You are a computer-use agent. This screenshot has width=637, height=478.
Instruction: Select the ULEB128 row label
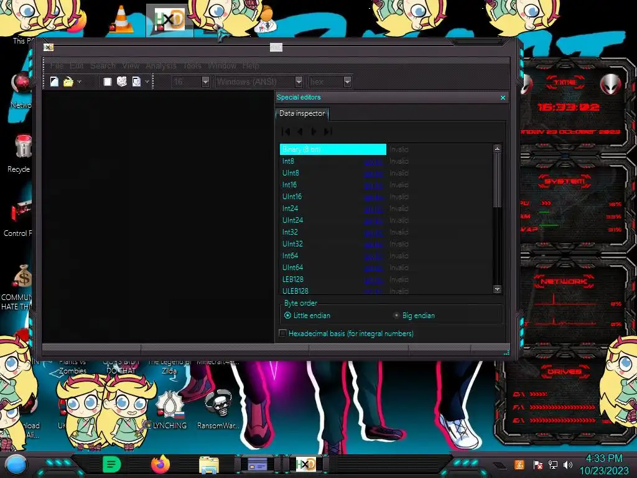click(295, 291)
